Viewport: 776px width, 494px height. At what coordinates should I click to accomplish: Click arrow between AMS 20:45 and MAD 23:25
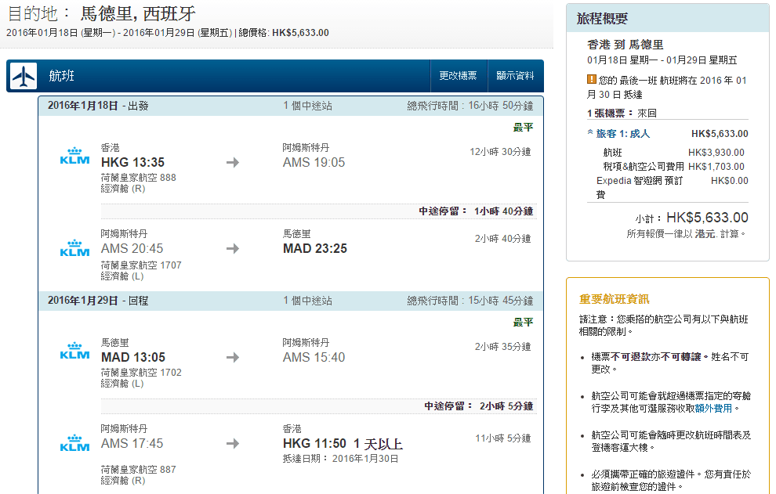[x=233, y=249]
